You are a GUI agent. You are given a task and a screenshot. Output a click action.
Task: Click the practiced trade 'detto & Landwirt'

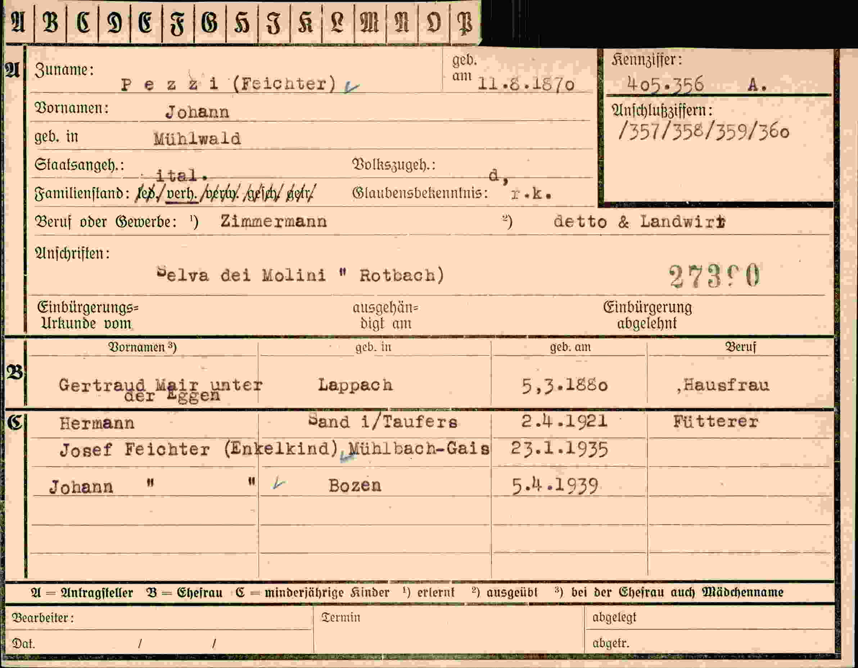(x=639, y=222)
